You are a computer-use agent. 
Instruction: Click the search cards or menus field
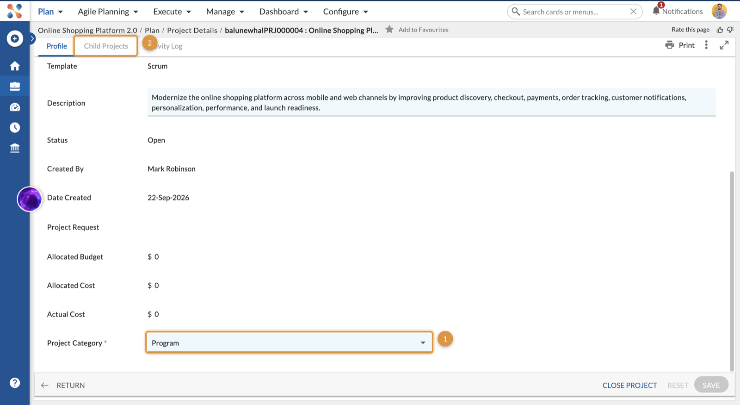click(575, 12)
